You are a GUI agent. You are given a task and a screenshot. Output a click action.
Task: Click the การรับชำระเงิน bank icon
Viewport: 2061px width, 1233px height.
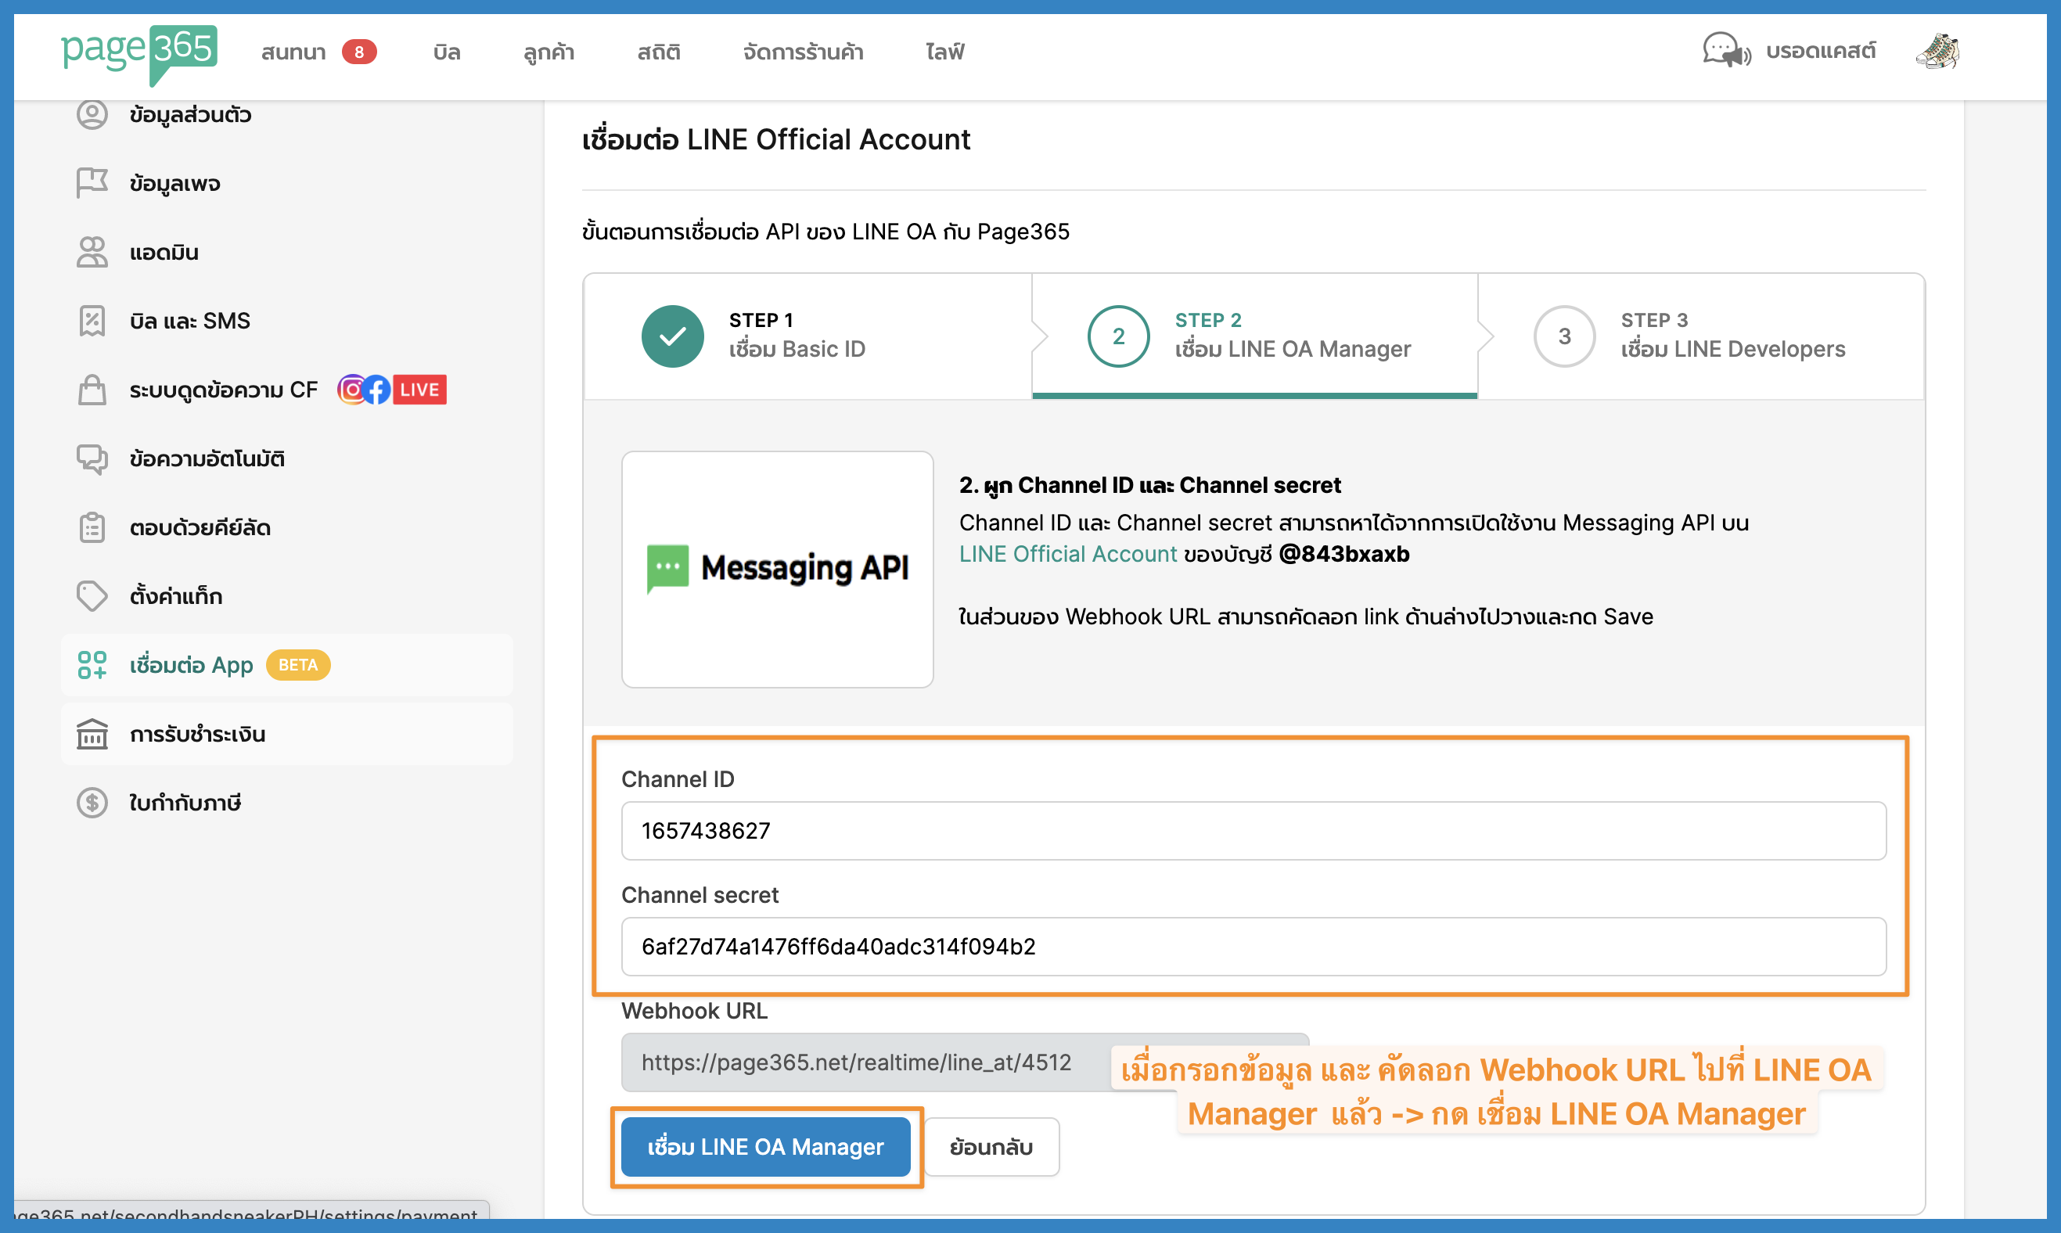(92, 734)
